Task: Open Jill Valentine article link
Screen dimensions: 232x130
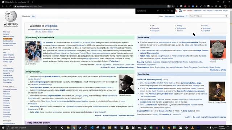Action: click(48, 43)
